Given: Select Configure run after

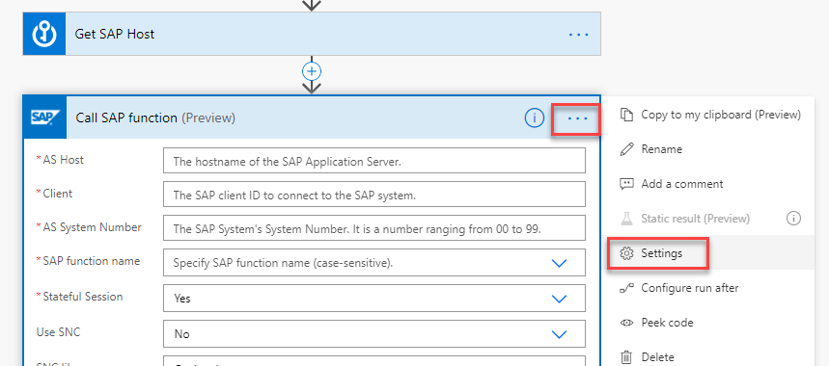Looking at the screenshot, I should (x=689, y=288).
